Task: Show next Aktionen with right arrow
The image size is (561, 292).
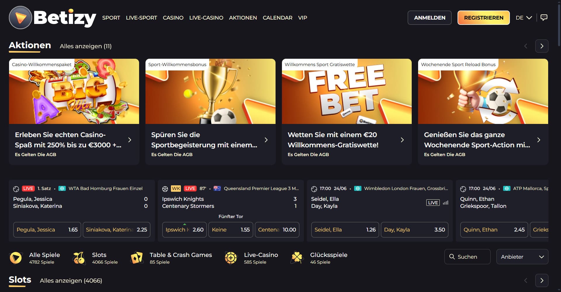Action: click(x=542, y=46)
